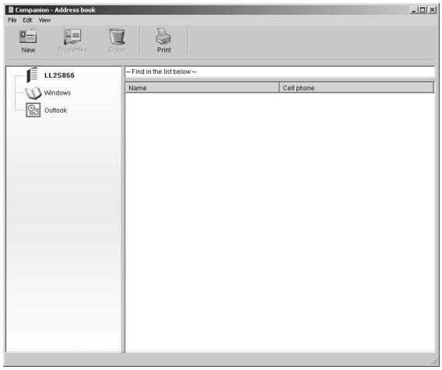
Task: Open the Edit menu
Action: pyautogui.click(x=27, y=20)
